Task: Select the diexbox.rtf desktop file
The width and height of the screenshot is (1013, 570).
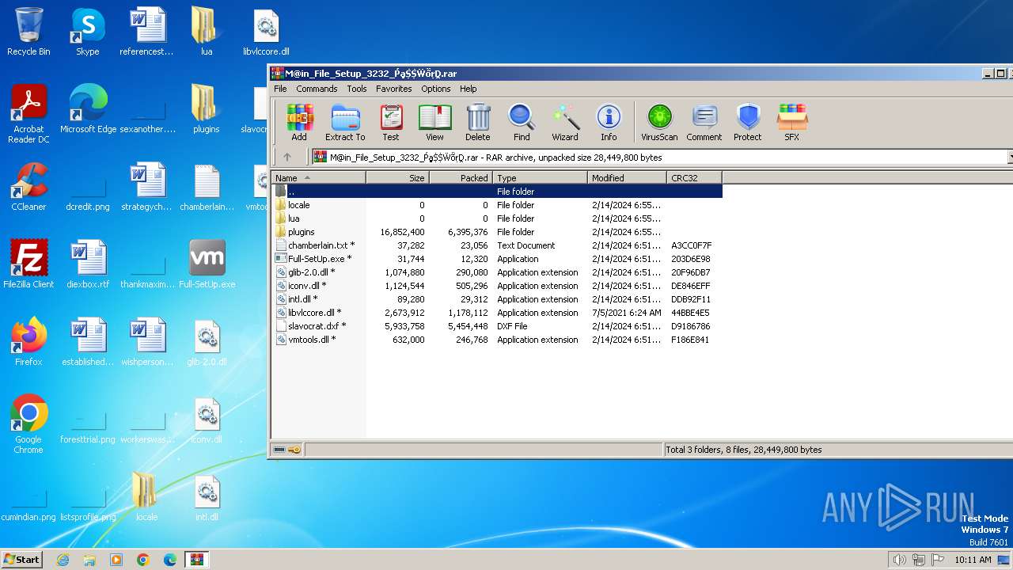Action: (88, 264)
